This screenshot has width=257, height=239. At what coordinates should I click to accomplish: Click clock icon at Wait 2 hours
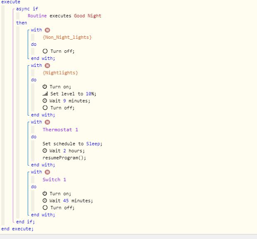click(45, 151)
